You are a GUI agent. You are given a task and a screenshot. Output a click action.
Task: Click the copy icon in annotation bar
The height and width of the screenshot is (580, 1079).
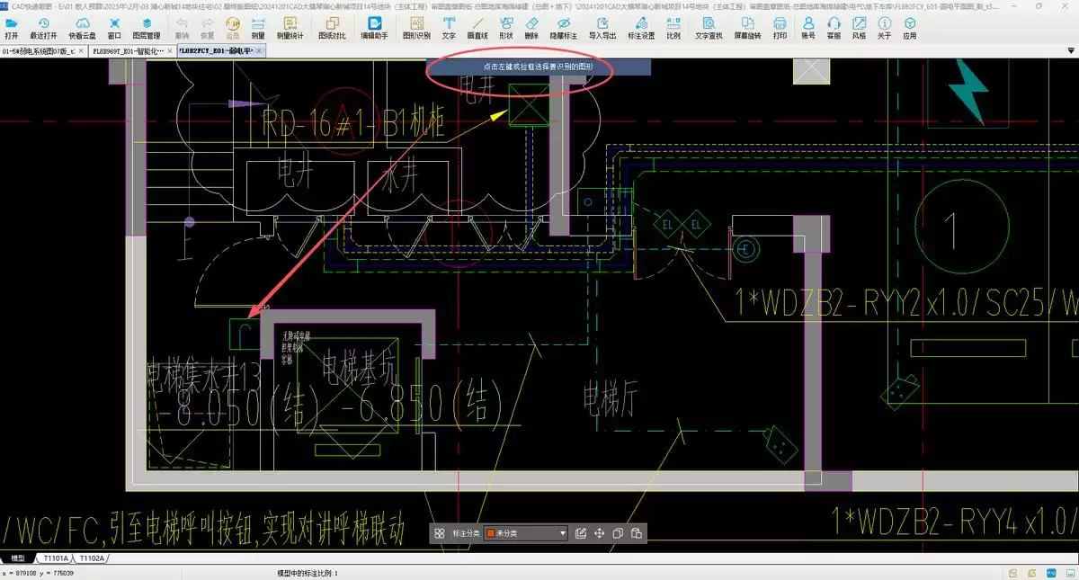click(x=618, y=533)
